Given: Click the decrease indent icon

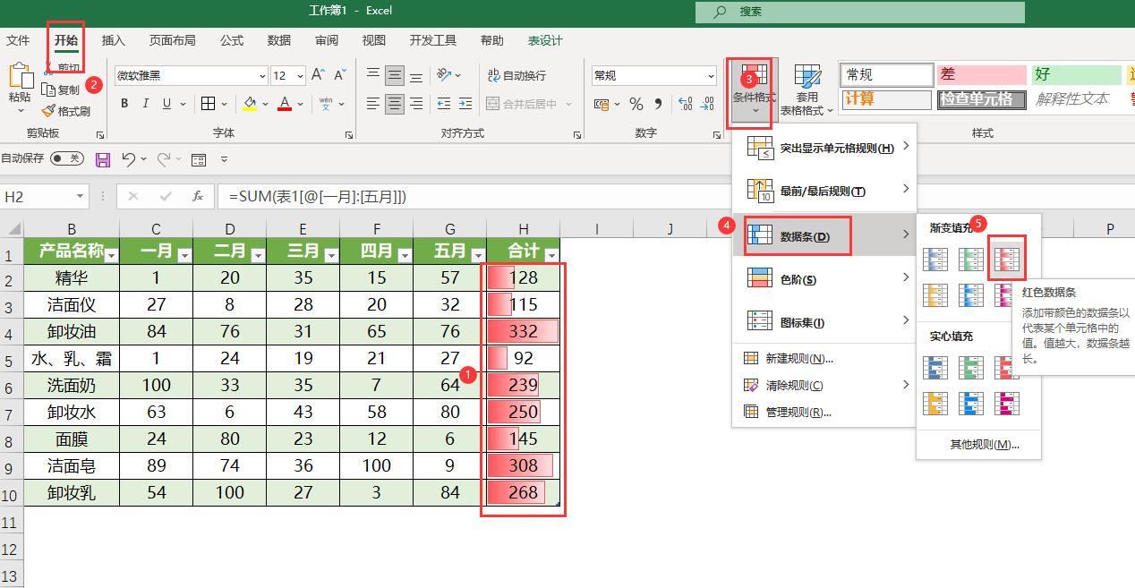Looking at the screenshot, I should (x=445, y=104).
